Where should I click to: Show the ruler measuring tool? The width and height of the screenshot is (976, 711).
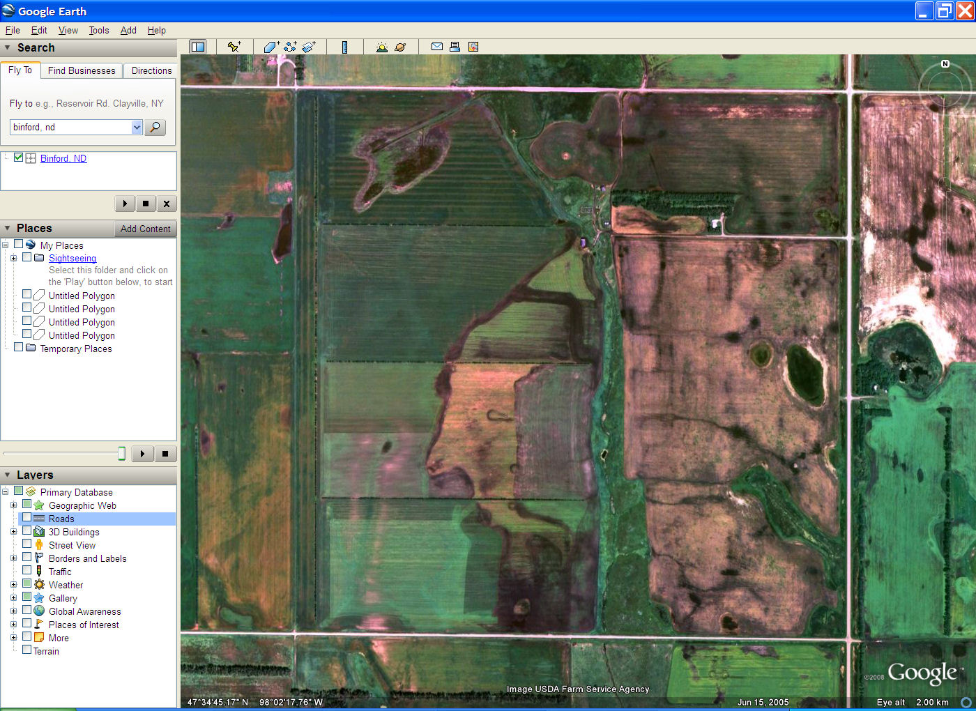[x=344, y=47]
